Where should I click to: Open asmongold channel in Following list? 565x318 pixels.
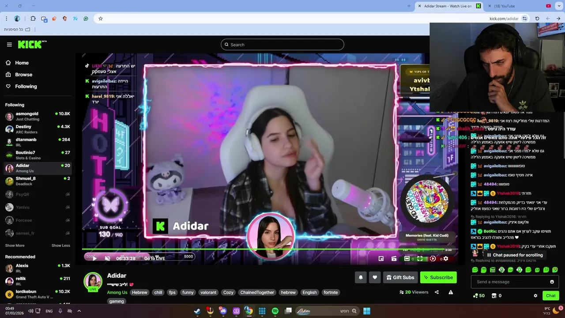point(38,116)
